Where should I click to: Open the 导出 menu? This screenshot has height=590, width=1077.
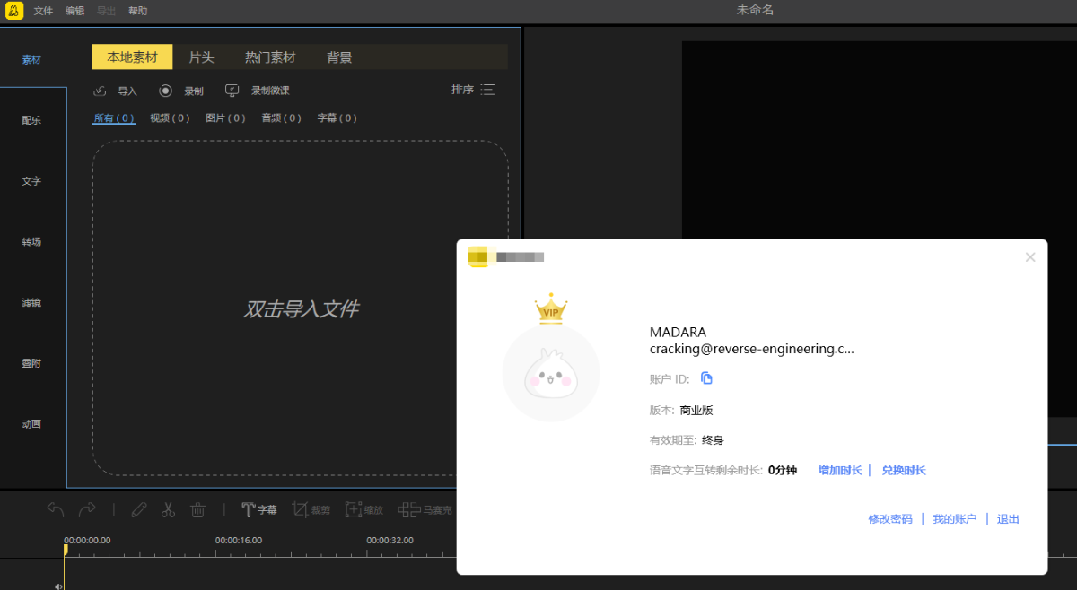[106, 11]
